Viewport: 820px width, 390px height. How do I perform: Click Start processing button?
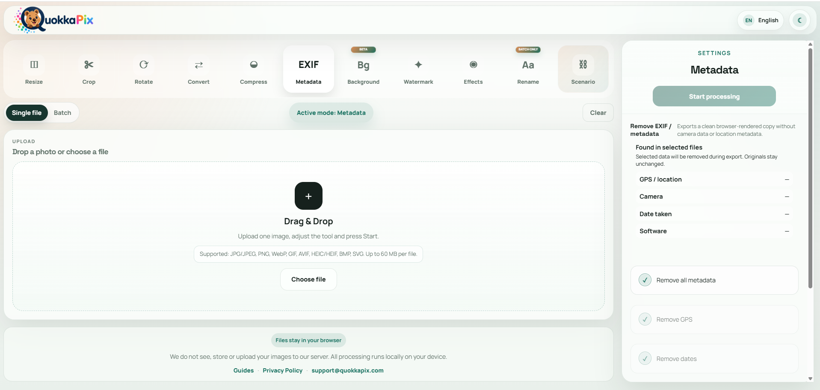click(714, 96)
